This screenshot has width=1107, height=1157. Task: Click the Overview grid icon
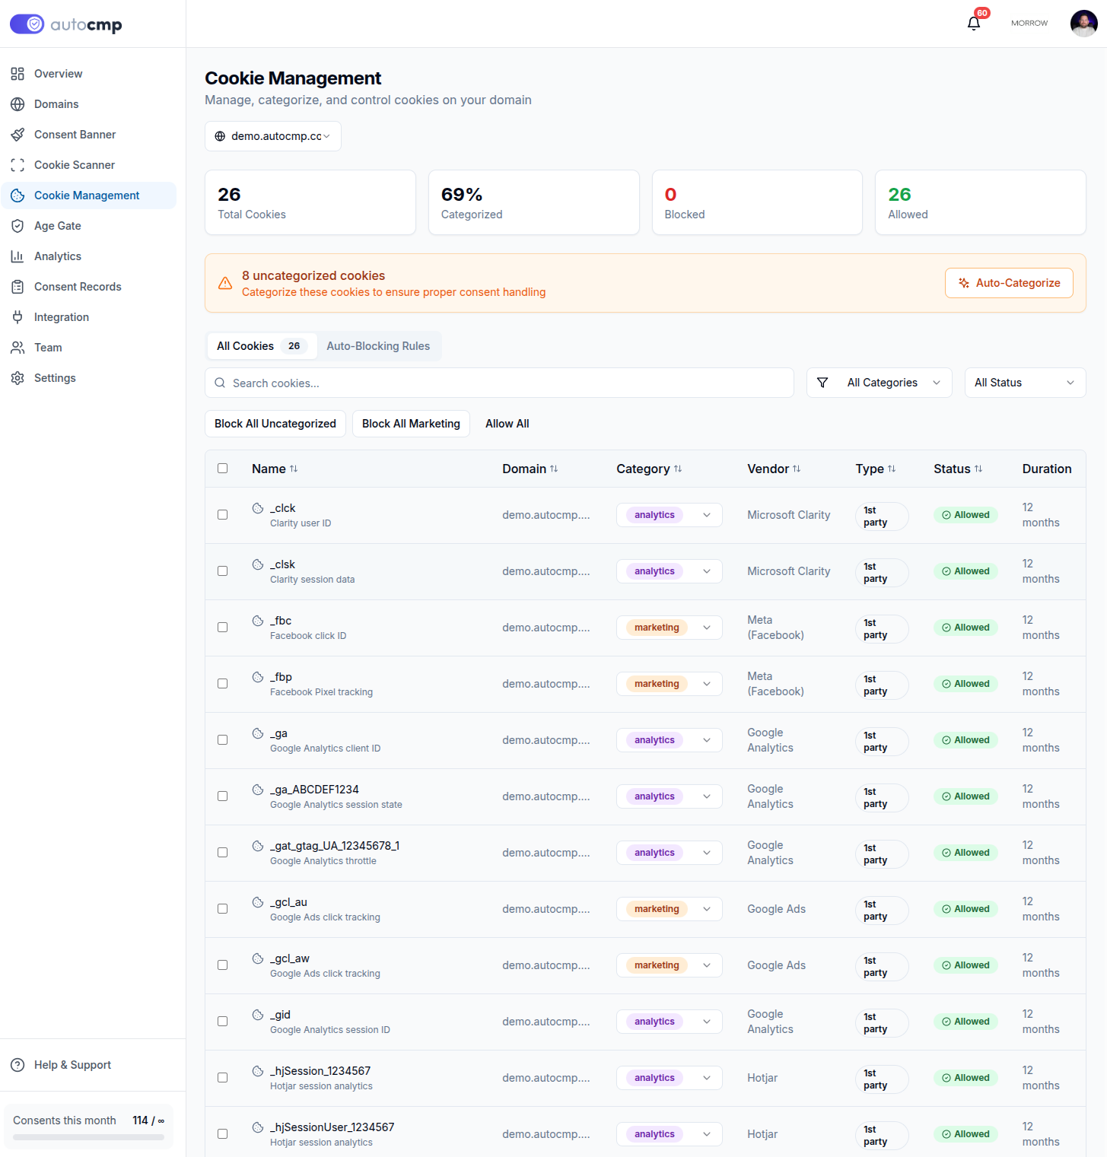coord(17,74)
